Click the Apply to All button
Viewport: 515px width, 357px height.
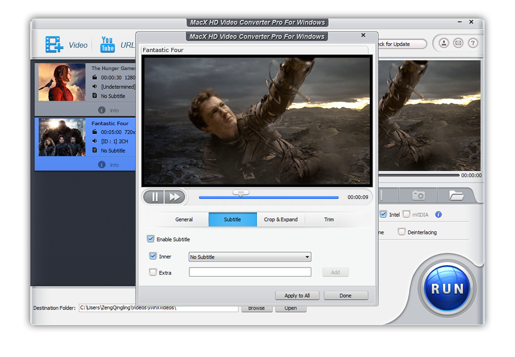click(297, 296)
